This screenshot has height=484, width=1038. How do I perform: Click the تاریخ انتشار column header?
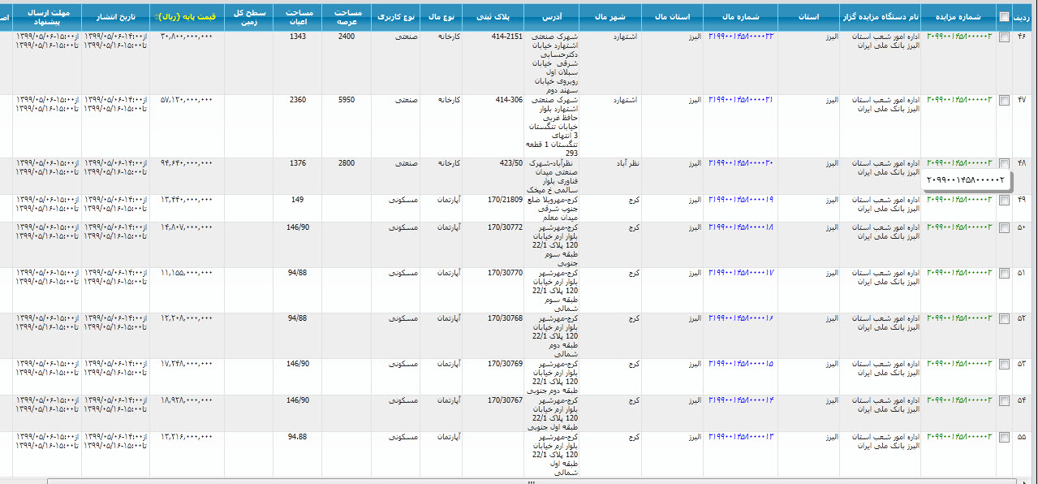pos(115,16)
